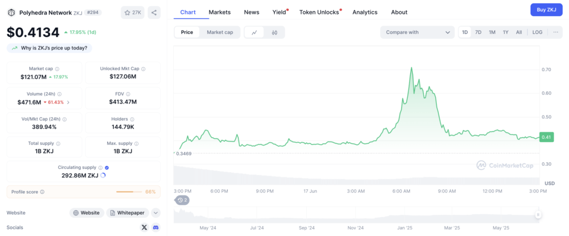Expand more website links chevron

[x=156, y=213]
